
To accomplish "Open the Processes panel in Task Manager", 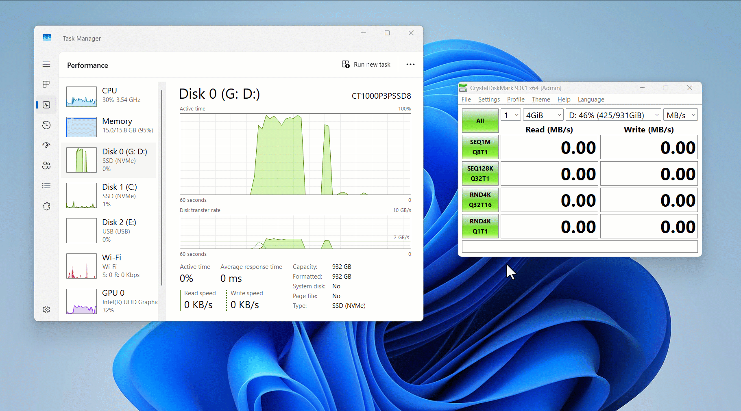I will tap(46, 84).
